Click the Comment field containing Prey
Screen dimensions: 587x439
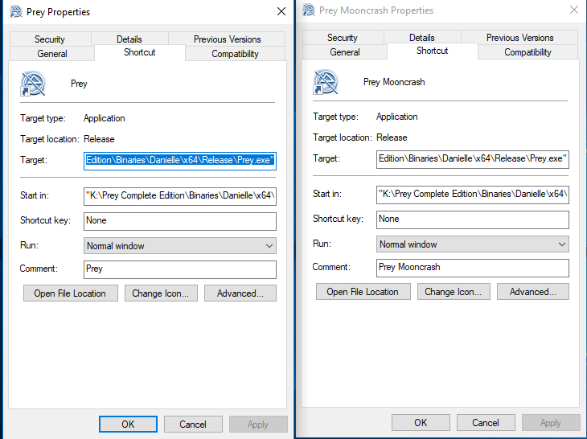180,269
